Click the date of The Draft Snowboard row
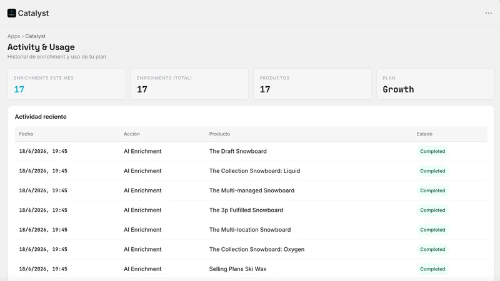The image size is (500, 281). [43, 151]
